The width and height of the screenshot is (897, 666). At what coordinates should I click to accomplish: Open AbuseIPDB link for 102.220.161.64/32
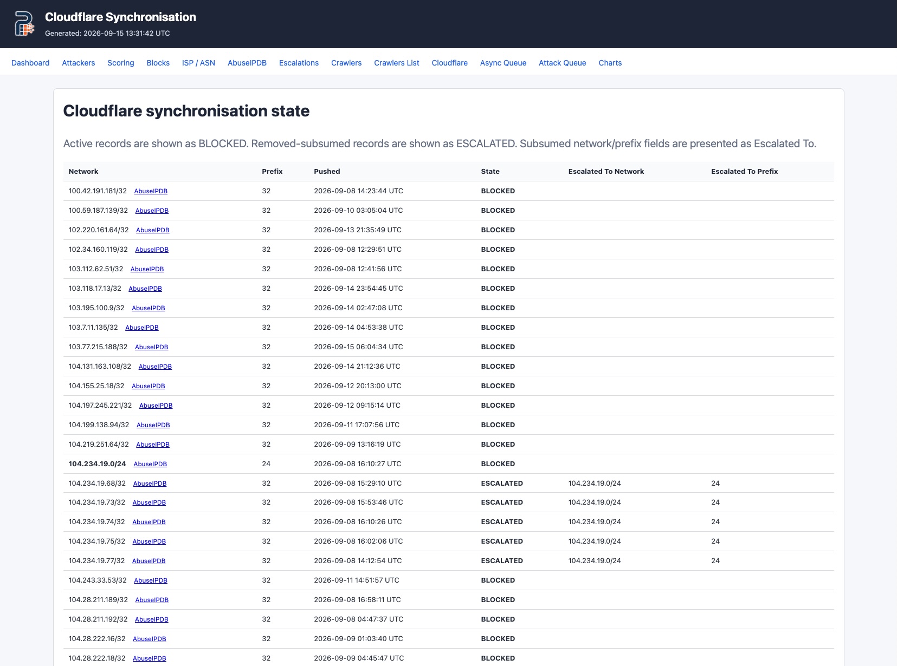(153, 230)
